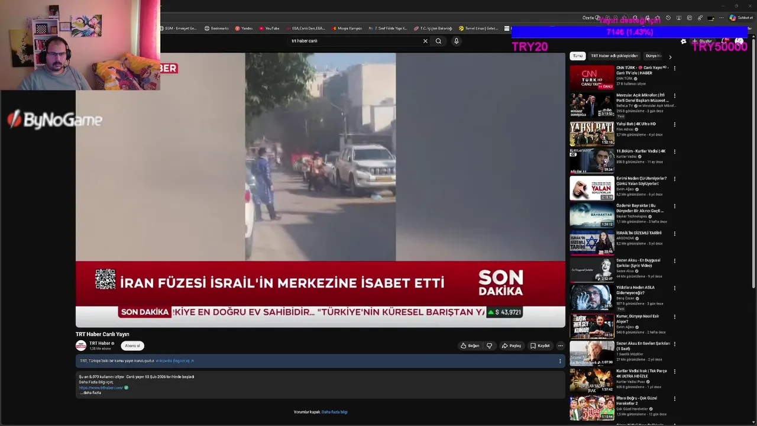Image resolution: width=757 pixels, height=426 pixels.
Task: Visit the trthaber.com link in description
Action: [x=101, y=388]
